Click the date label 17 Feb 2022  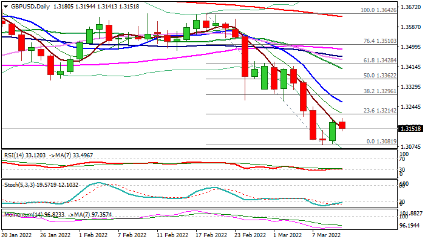211,235
